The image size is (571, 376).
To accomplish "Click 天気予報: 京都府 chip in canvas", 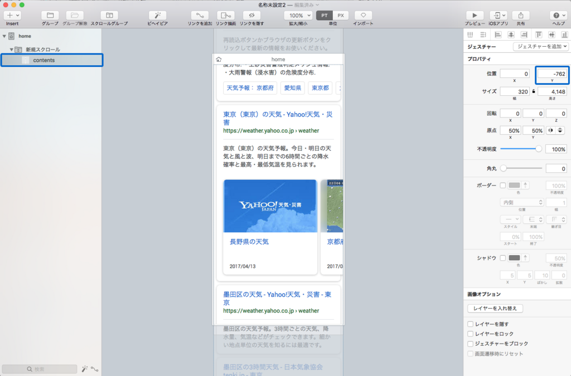I will (x=250, y=87).
